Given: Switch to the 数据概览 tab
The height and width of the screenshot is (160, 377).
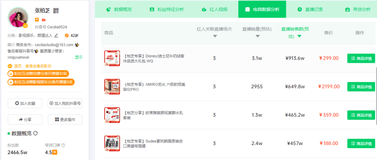Looking at the screenshot, I should [x=119, y=10].
